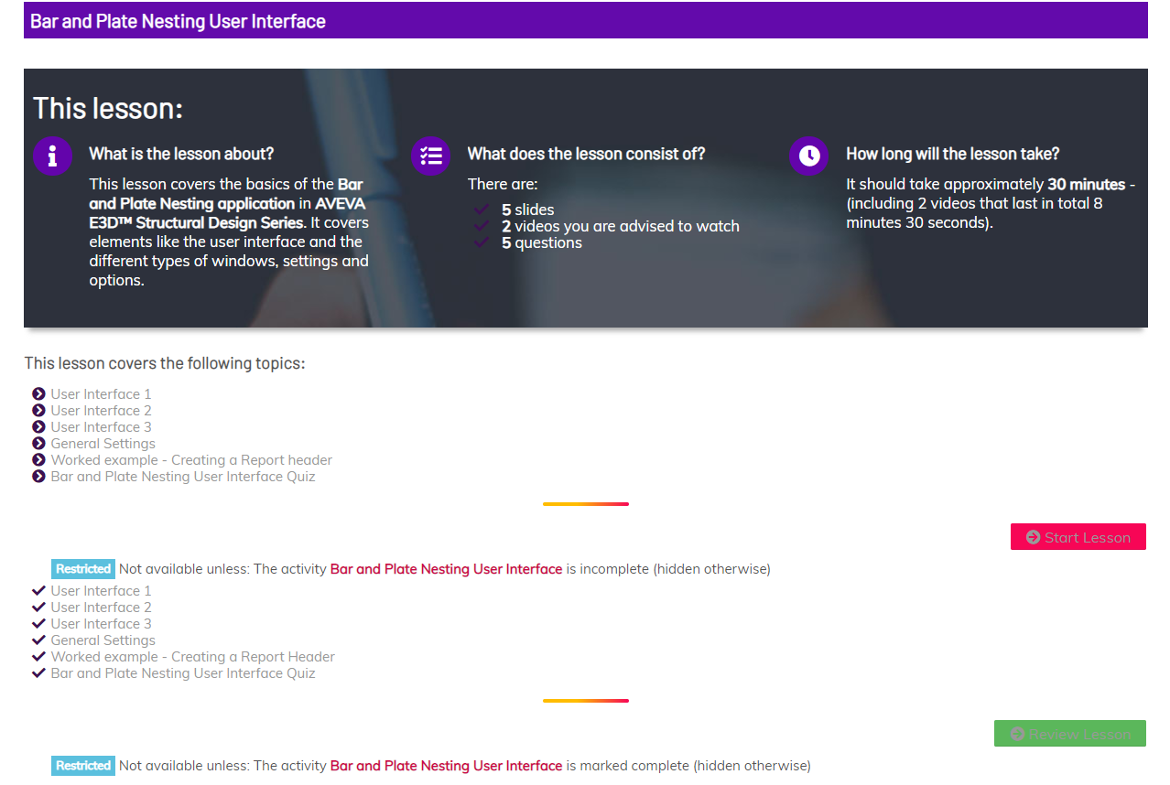Viewport: 1170px width, 785px height.
Task: Click checkmark beside completed User Interface 2
Action: [38, 608]
